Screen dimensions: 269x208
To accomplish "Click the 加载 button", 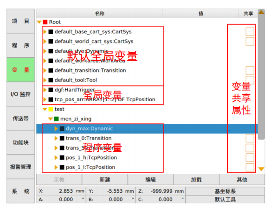I will 196,180.
